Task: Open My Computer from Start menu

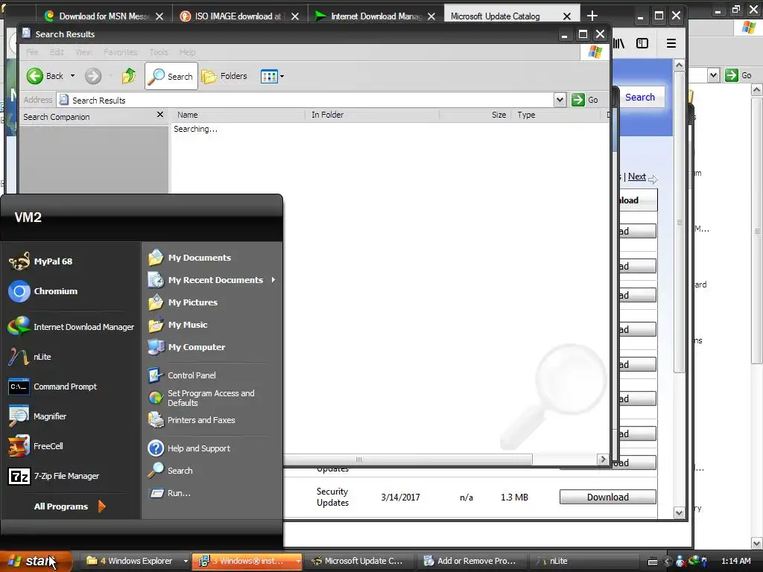Action: tap(187, 347)
